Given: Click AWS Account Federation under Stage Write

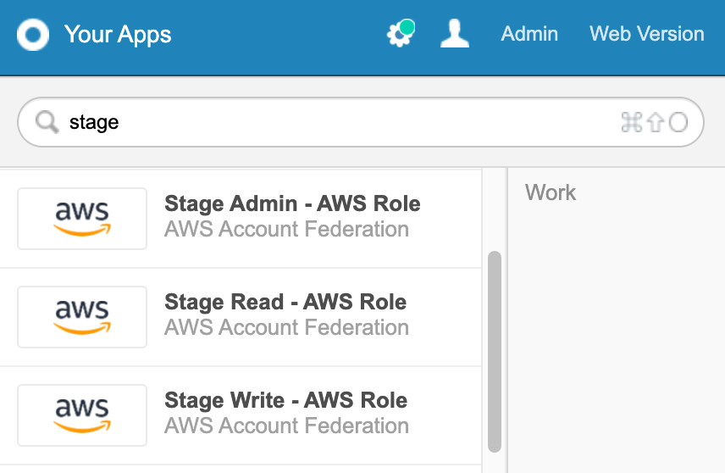Looking at the screenshot, I should [x=286, y=426].
